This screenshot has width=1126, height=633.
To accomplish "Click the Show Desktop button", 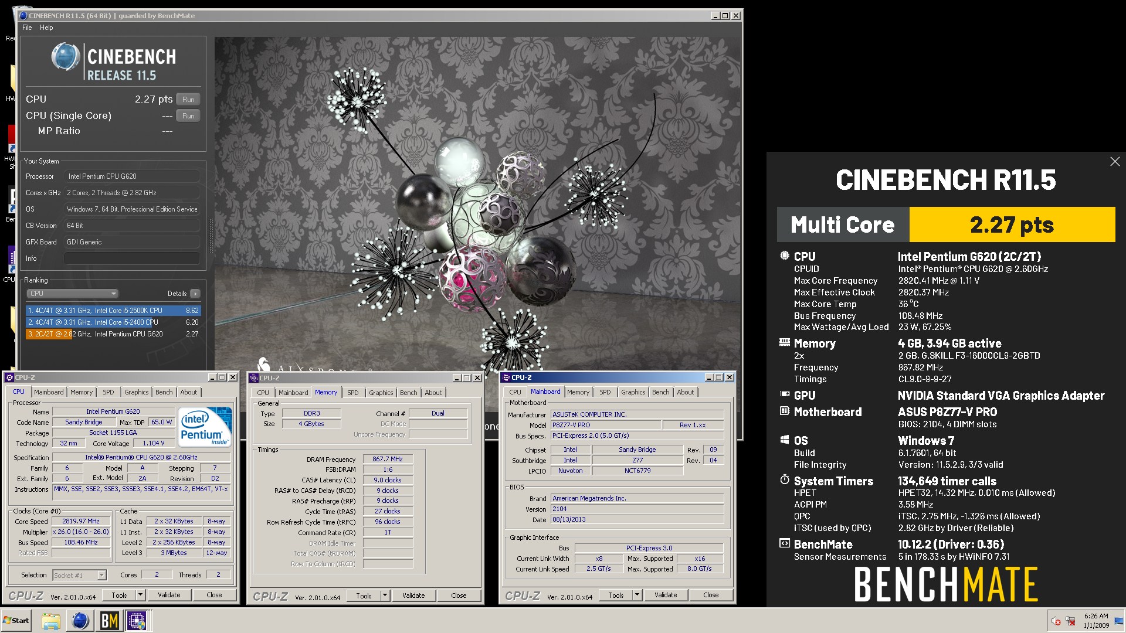I will pyautogui.click(x=1119, y=621).
